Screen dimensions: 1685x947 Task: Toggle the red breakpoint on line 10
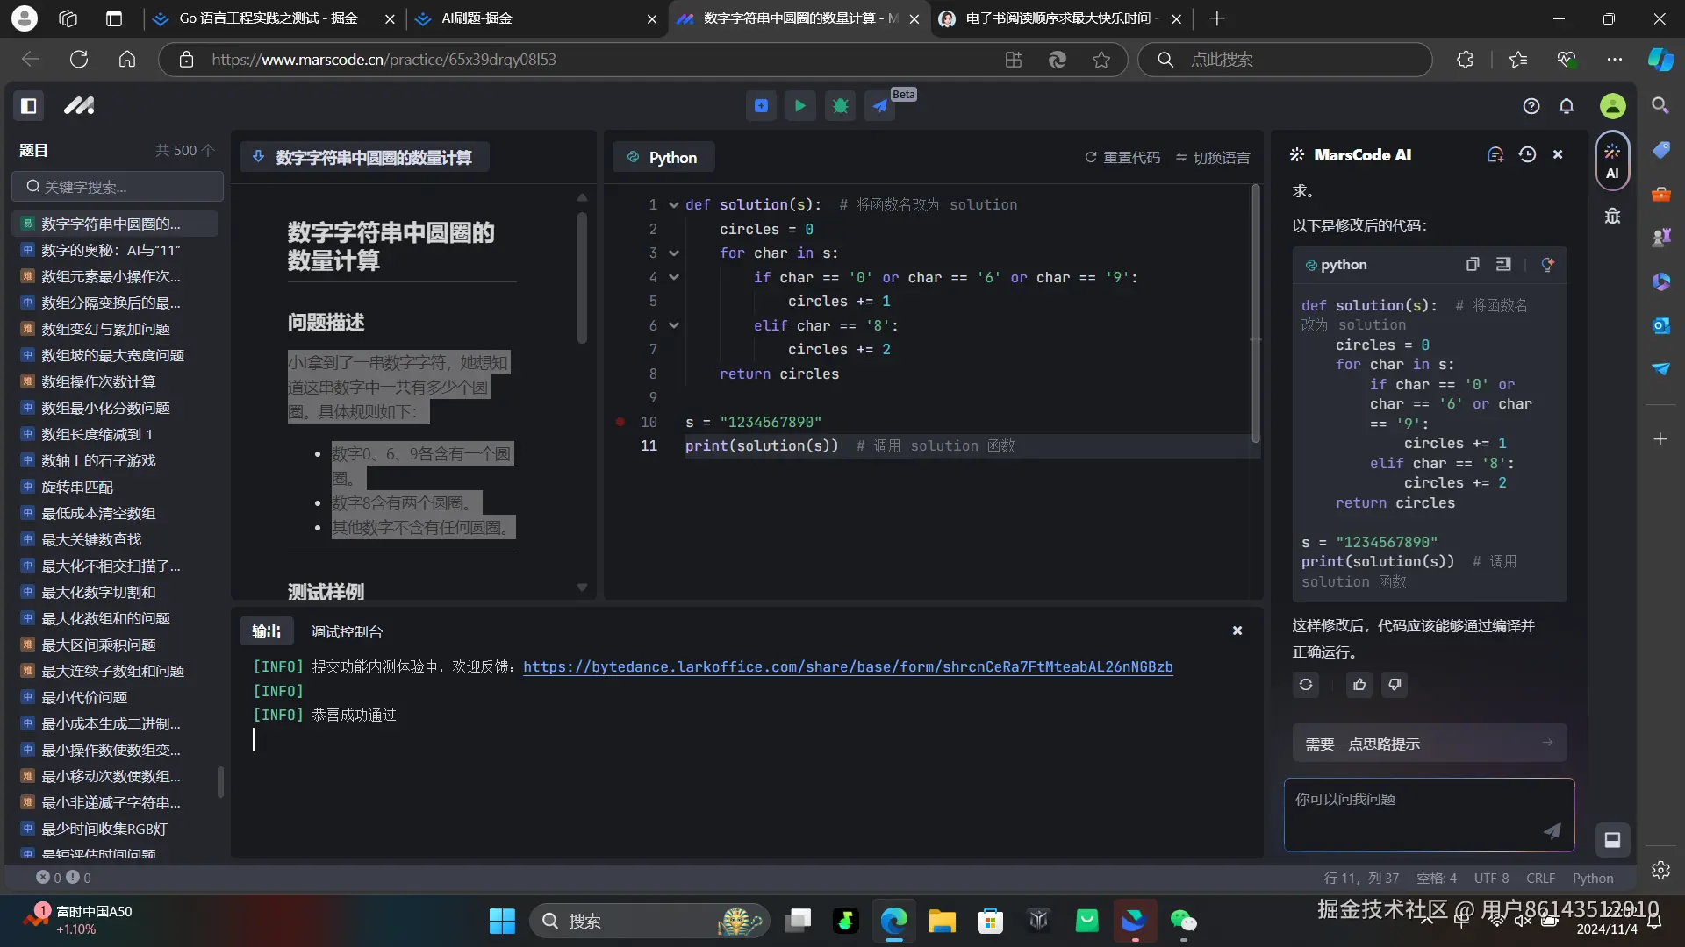tap(619, 422)
